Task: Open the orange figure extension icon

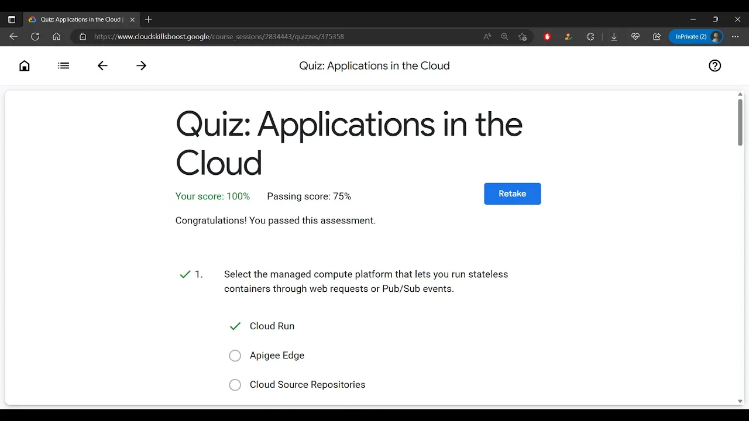Action: pyautogui.click(x=568, y=36)
